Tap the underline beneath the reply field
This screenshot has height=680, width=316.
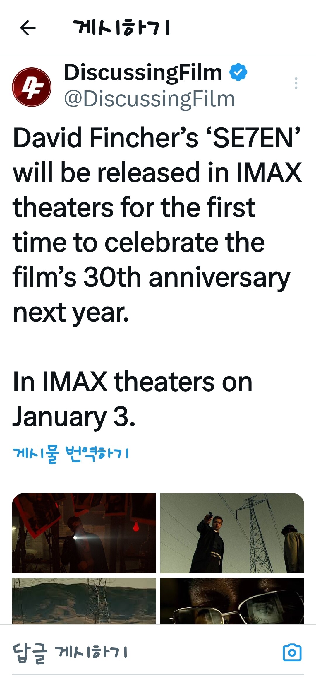click(158, 675)
